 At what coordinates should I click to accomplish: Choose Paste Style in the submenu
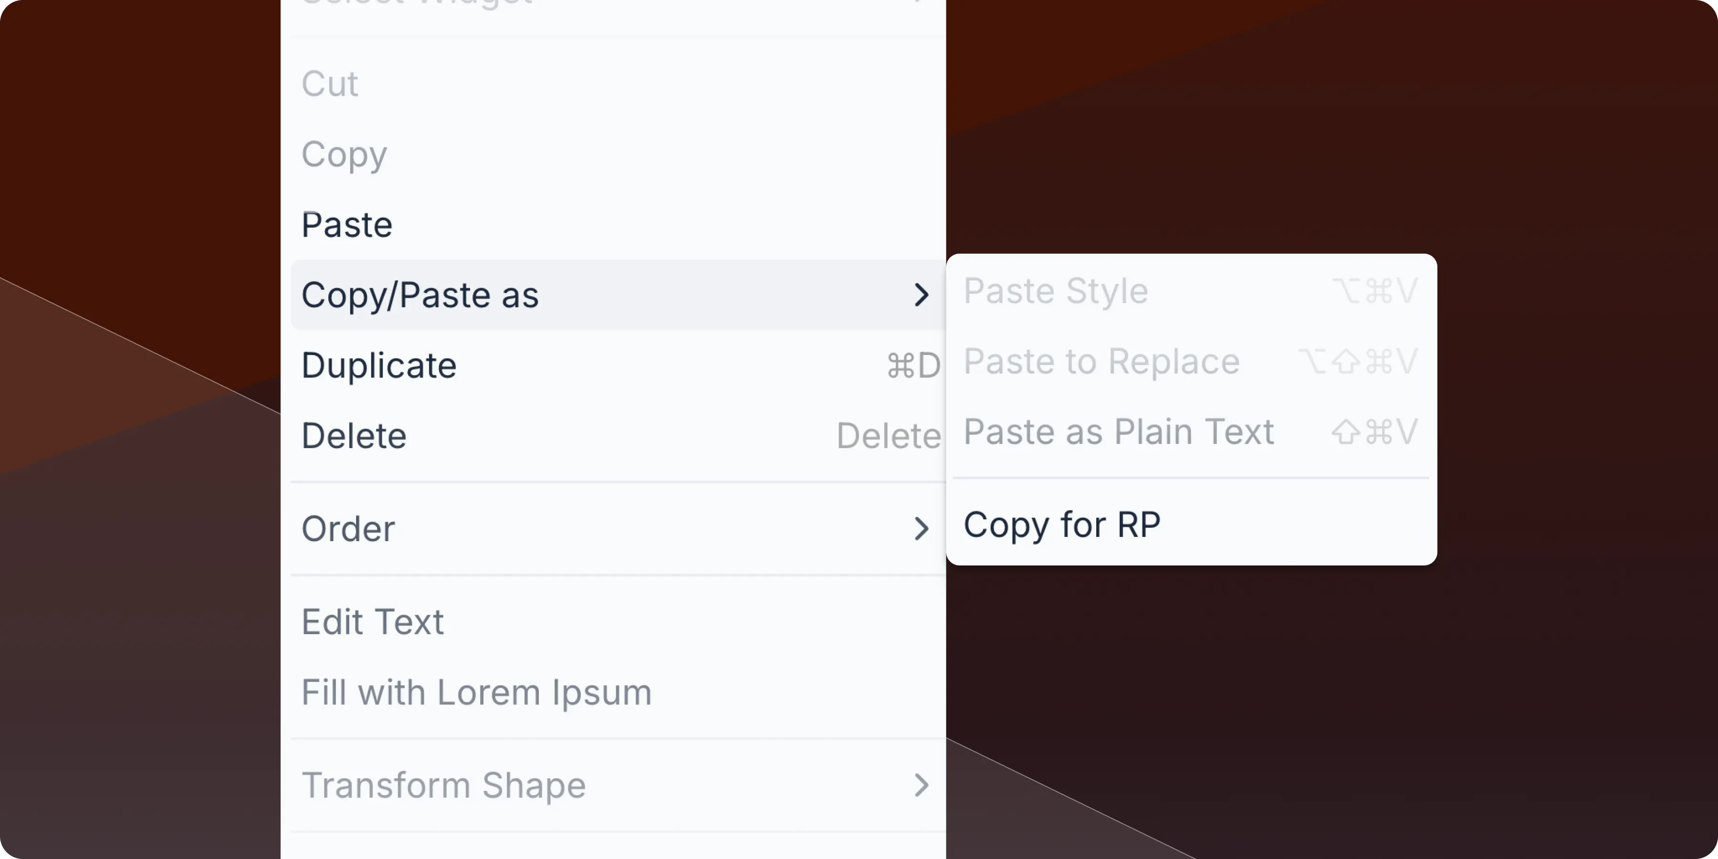pyautogui.click(x=1056, y=291)
